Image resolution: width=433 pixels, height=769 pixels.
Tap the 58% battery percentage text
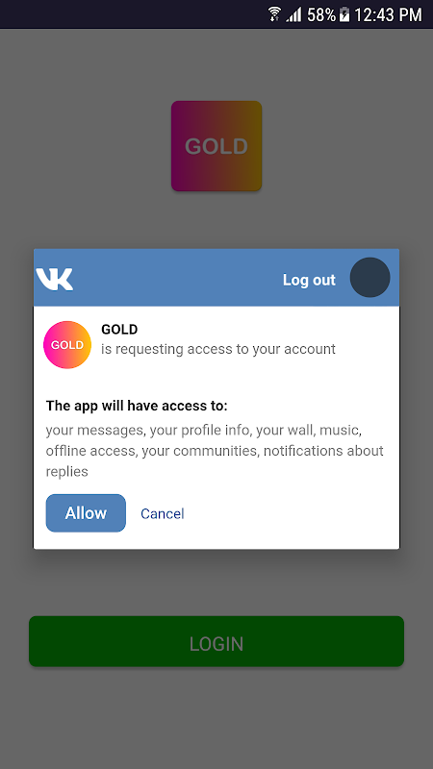pos(321,14)
